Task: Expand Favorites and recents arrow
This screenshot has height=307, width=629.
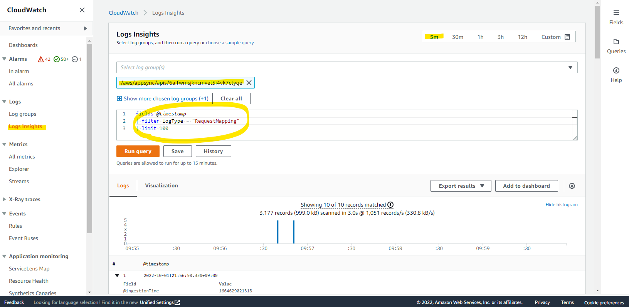Action: click(86, 28)
